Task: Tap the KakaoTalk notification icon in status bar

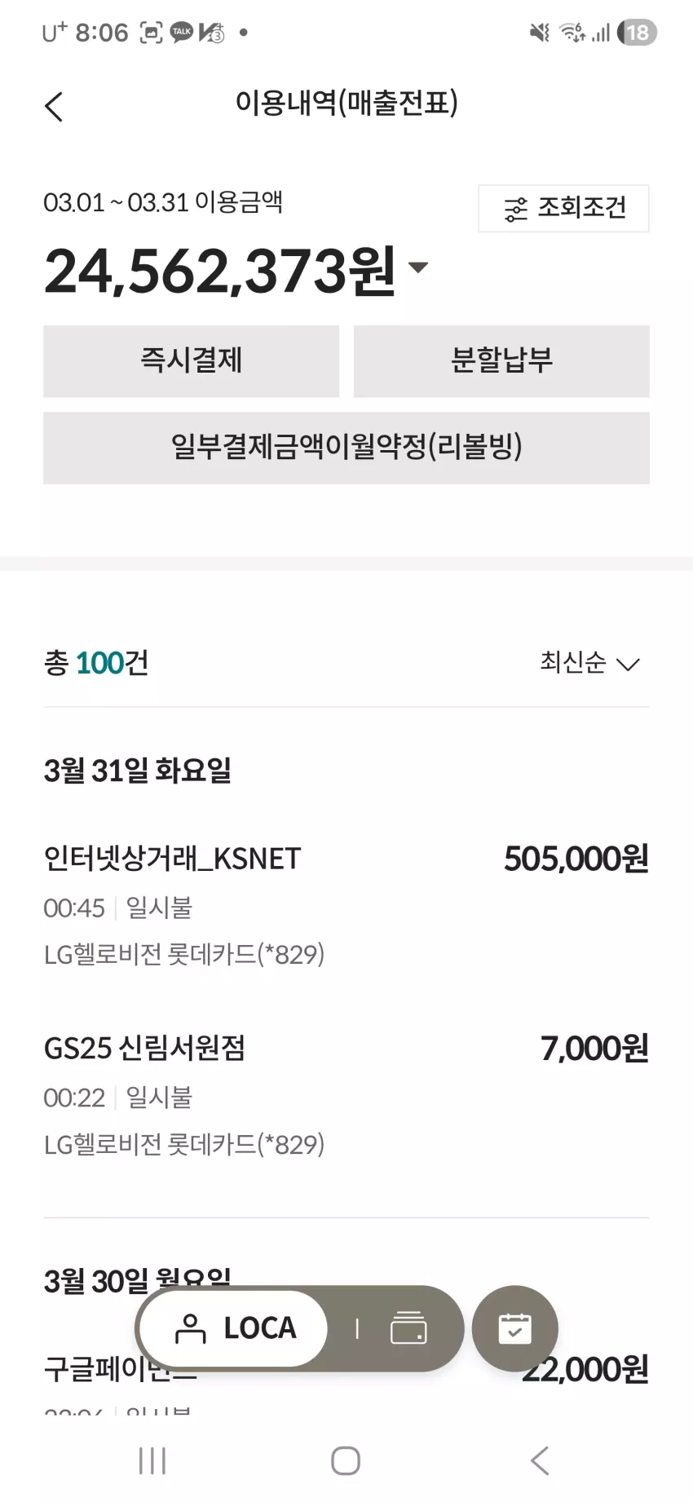Action: point(181,33)
